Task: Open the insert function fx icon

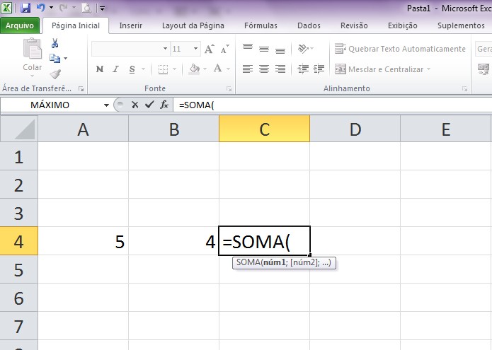Action: pyautogui.click(x=164, y=105)
